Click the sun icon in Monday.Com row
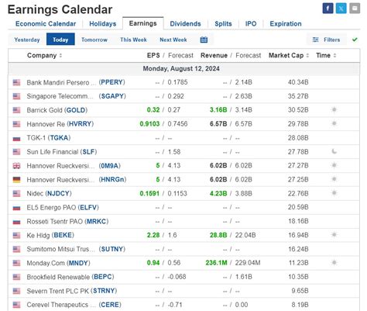The width and height of the screenshot is (367, 311). tap(334, 263)
